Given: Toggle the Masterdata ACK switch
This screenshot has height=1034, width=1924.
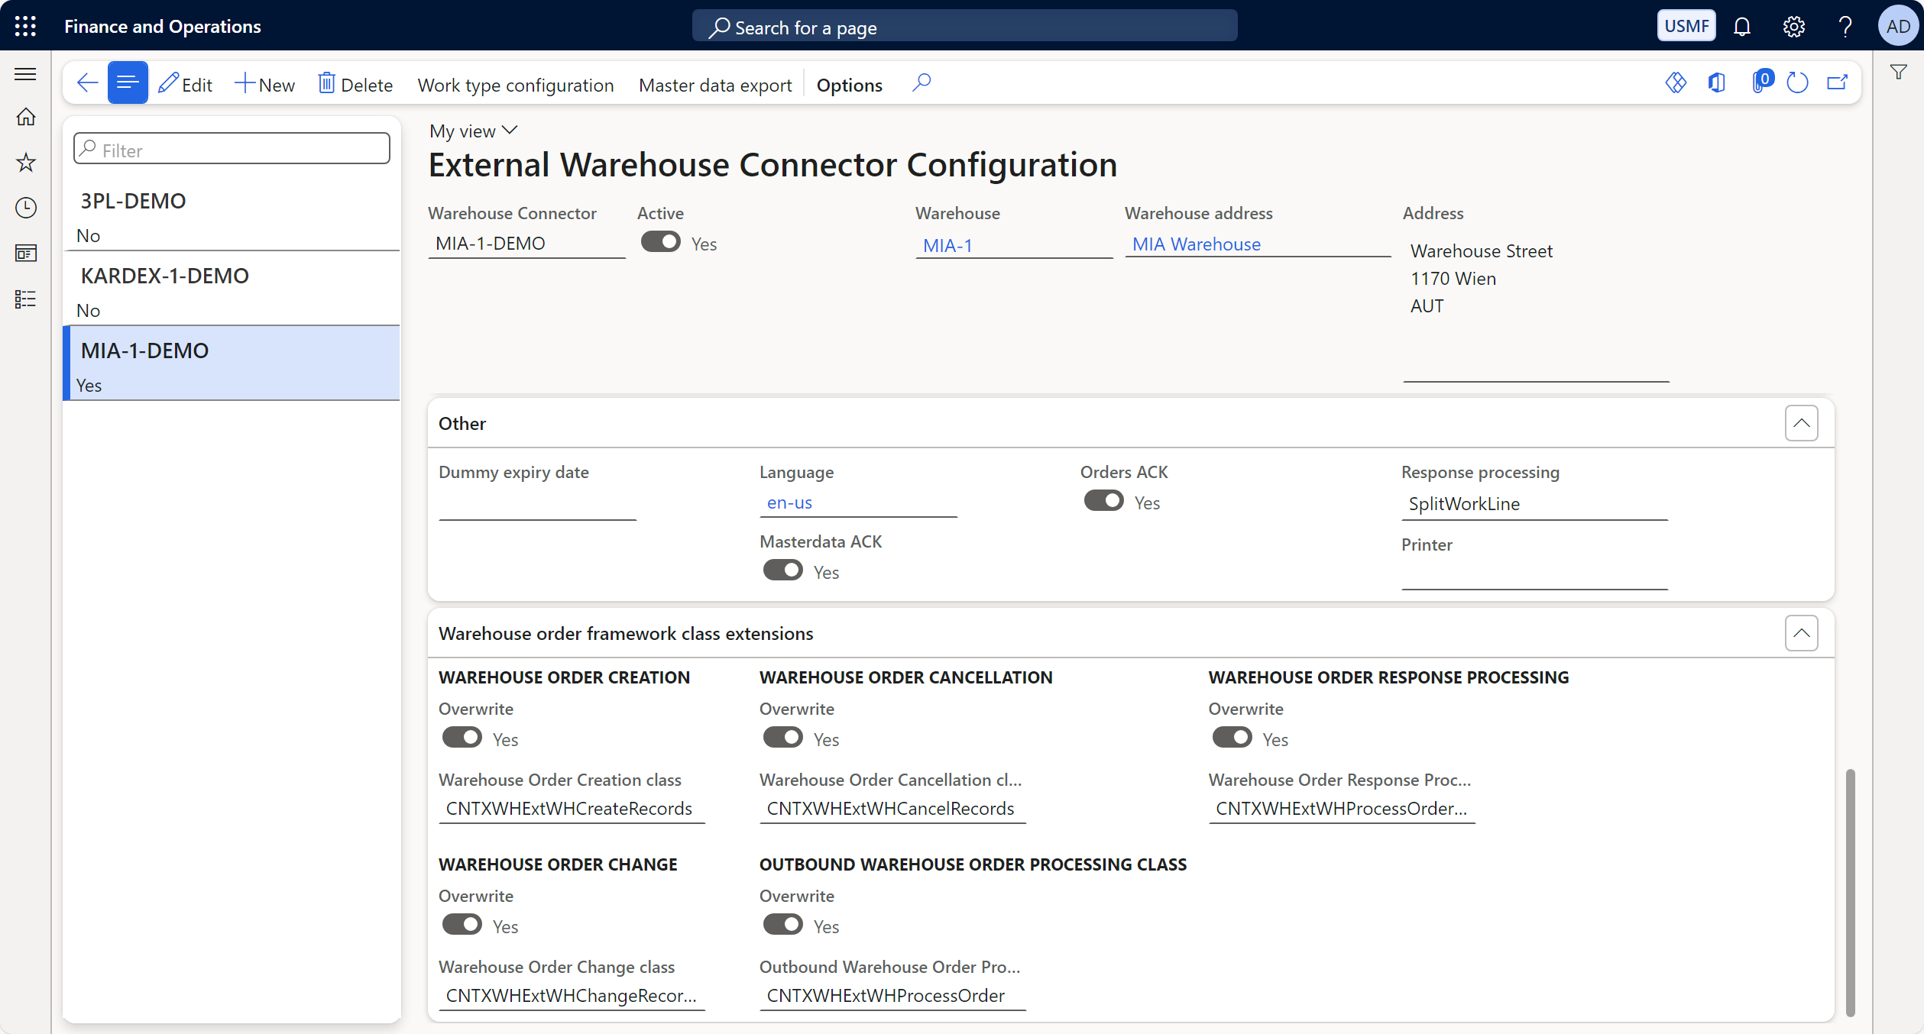Looking at the screenshot, I should point(782,570).
